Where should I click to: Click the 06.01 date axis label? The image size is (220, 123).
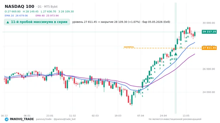click(x=27, y=115)
